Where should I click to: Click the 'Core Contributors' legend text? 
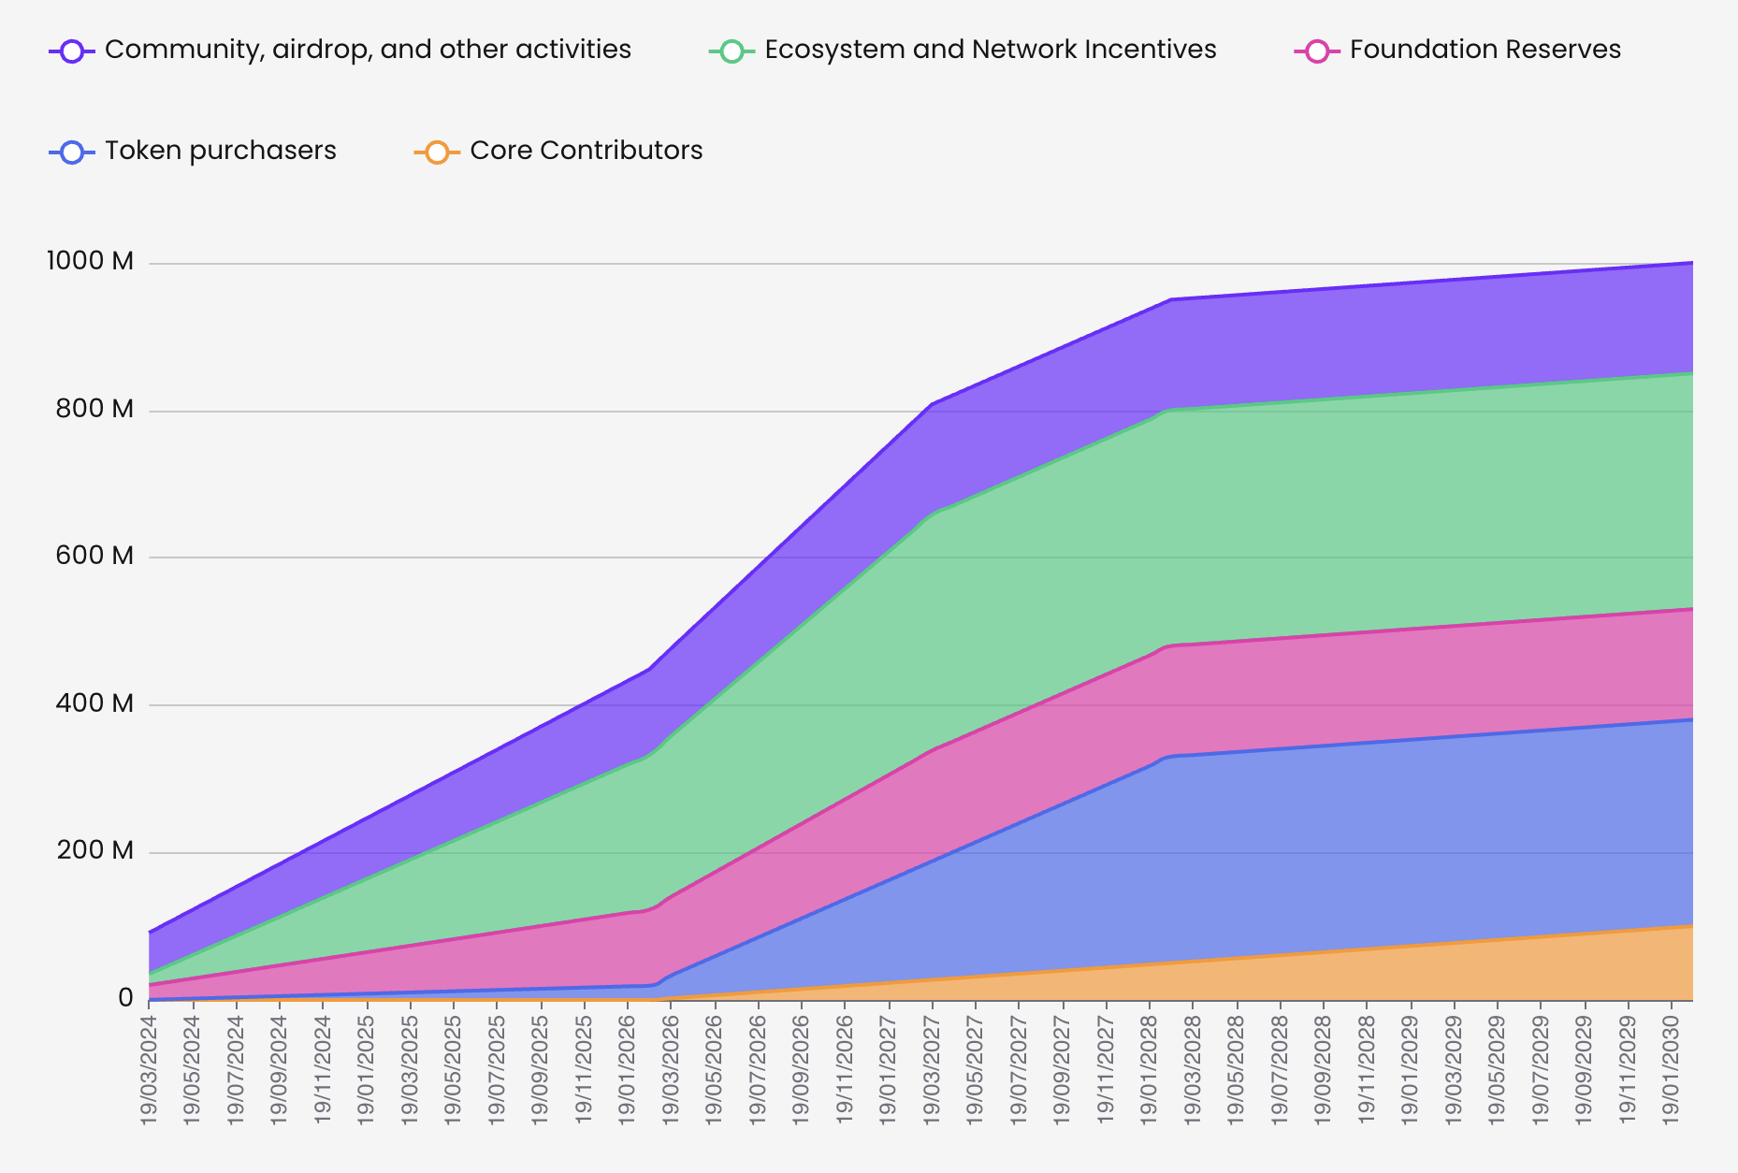(586, 151)
